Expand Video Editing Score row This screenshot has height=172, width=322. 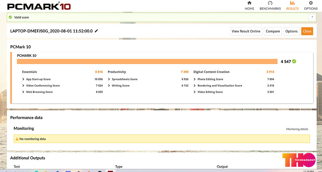click(195, 92)
